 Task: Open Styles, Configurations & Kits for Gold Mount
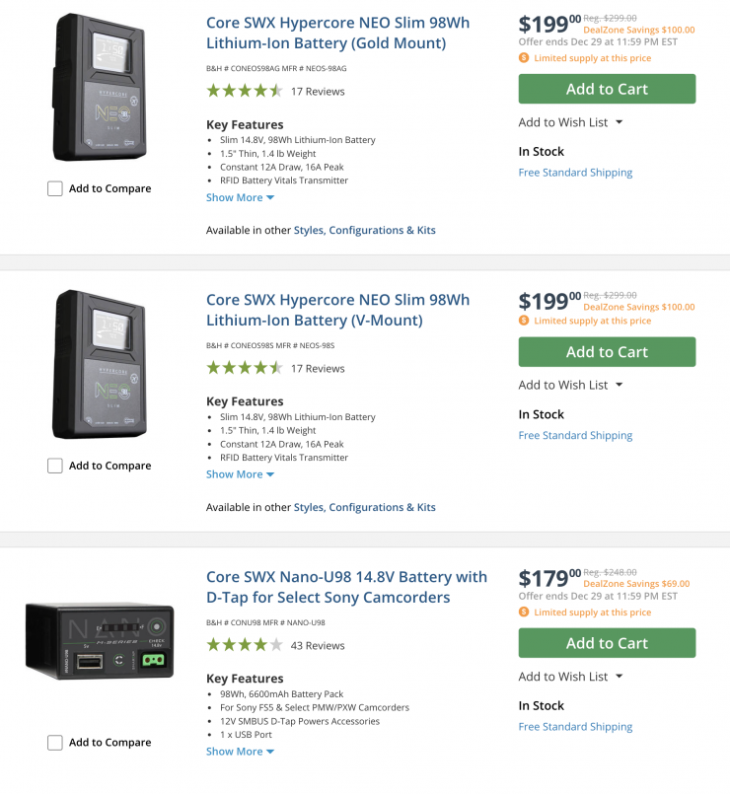click(x=364, y=230)
